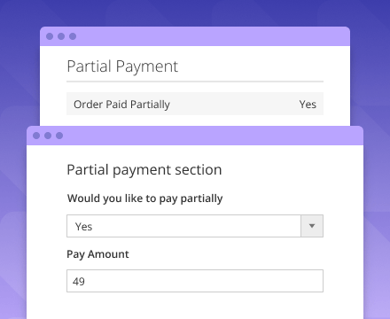The image size is (390, 319).
Task: Click the third dot of the back window
Action: pyautogui.click(x=73, y=36)
